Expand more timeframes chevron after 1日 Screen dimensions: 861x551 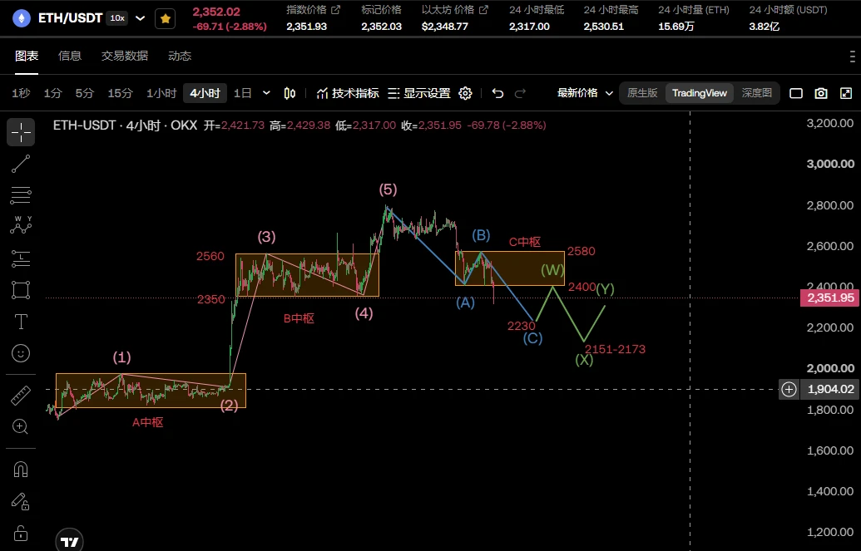266,93
